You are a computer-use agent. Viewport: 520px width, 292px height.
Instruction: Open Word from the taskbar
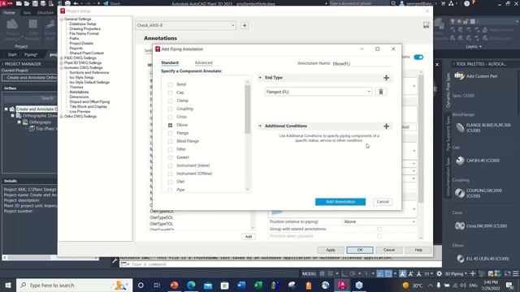(241, 285)
